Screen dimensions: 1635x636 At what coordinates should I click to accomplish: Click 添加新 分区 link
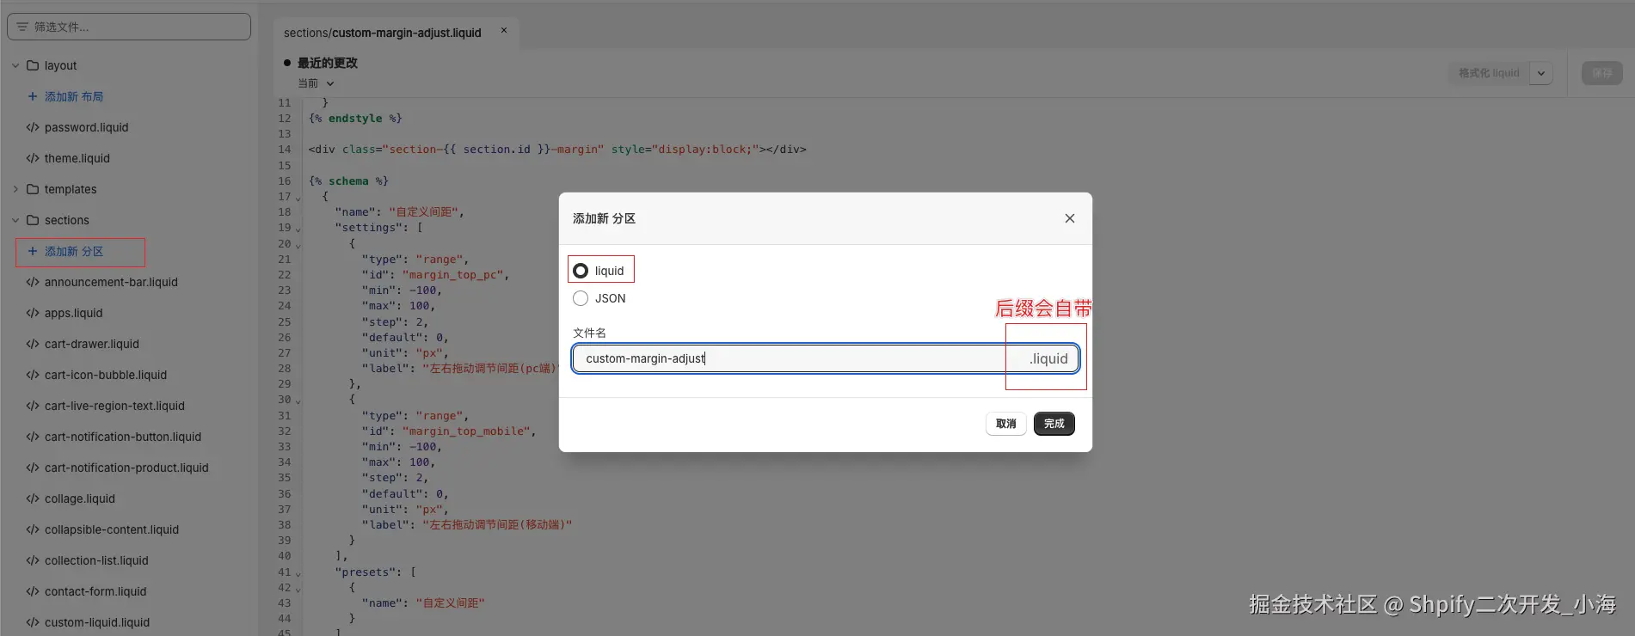click(74, 251)
